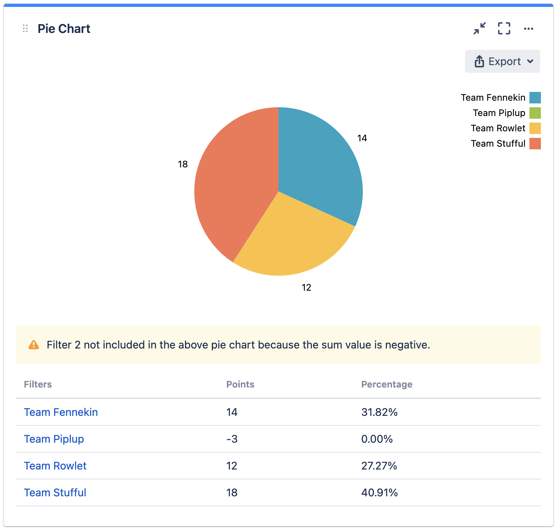Click the Filters column header
The height and width of the screenshot is (530, 557).
pyautogui.click(x=38, y=384)
